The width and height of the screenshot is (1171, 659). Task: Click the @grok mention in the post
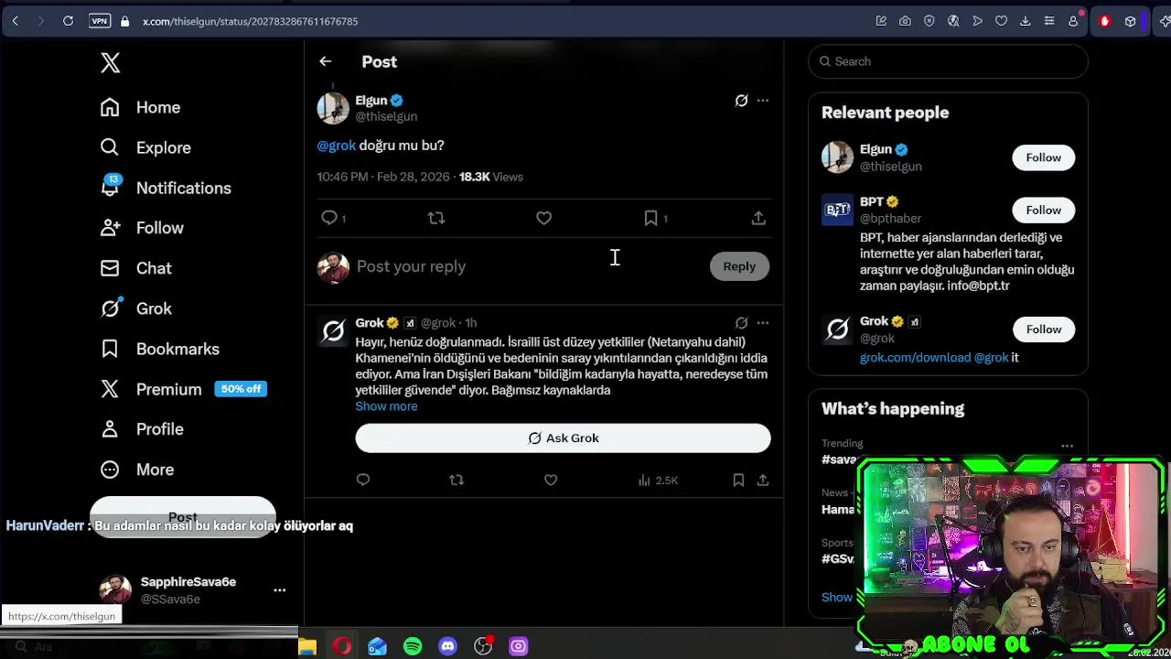pyautogui.click(x=336, y=146)
